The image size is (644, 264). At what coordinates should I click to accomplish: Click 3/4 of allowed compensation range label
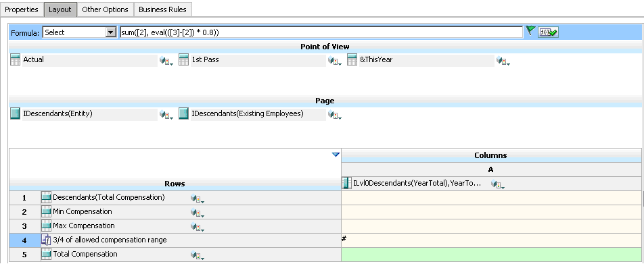[110, 240]
